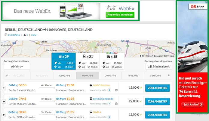Click camera icon in berlinlinienbus.de row
Image resolution: width=209 pixels, height=121 pixels.
point(116,103)
